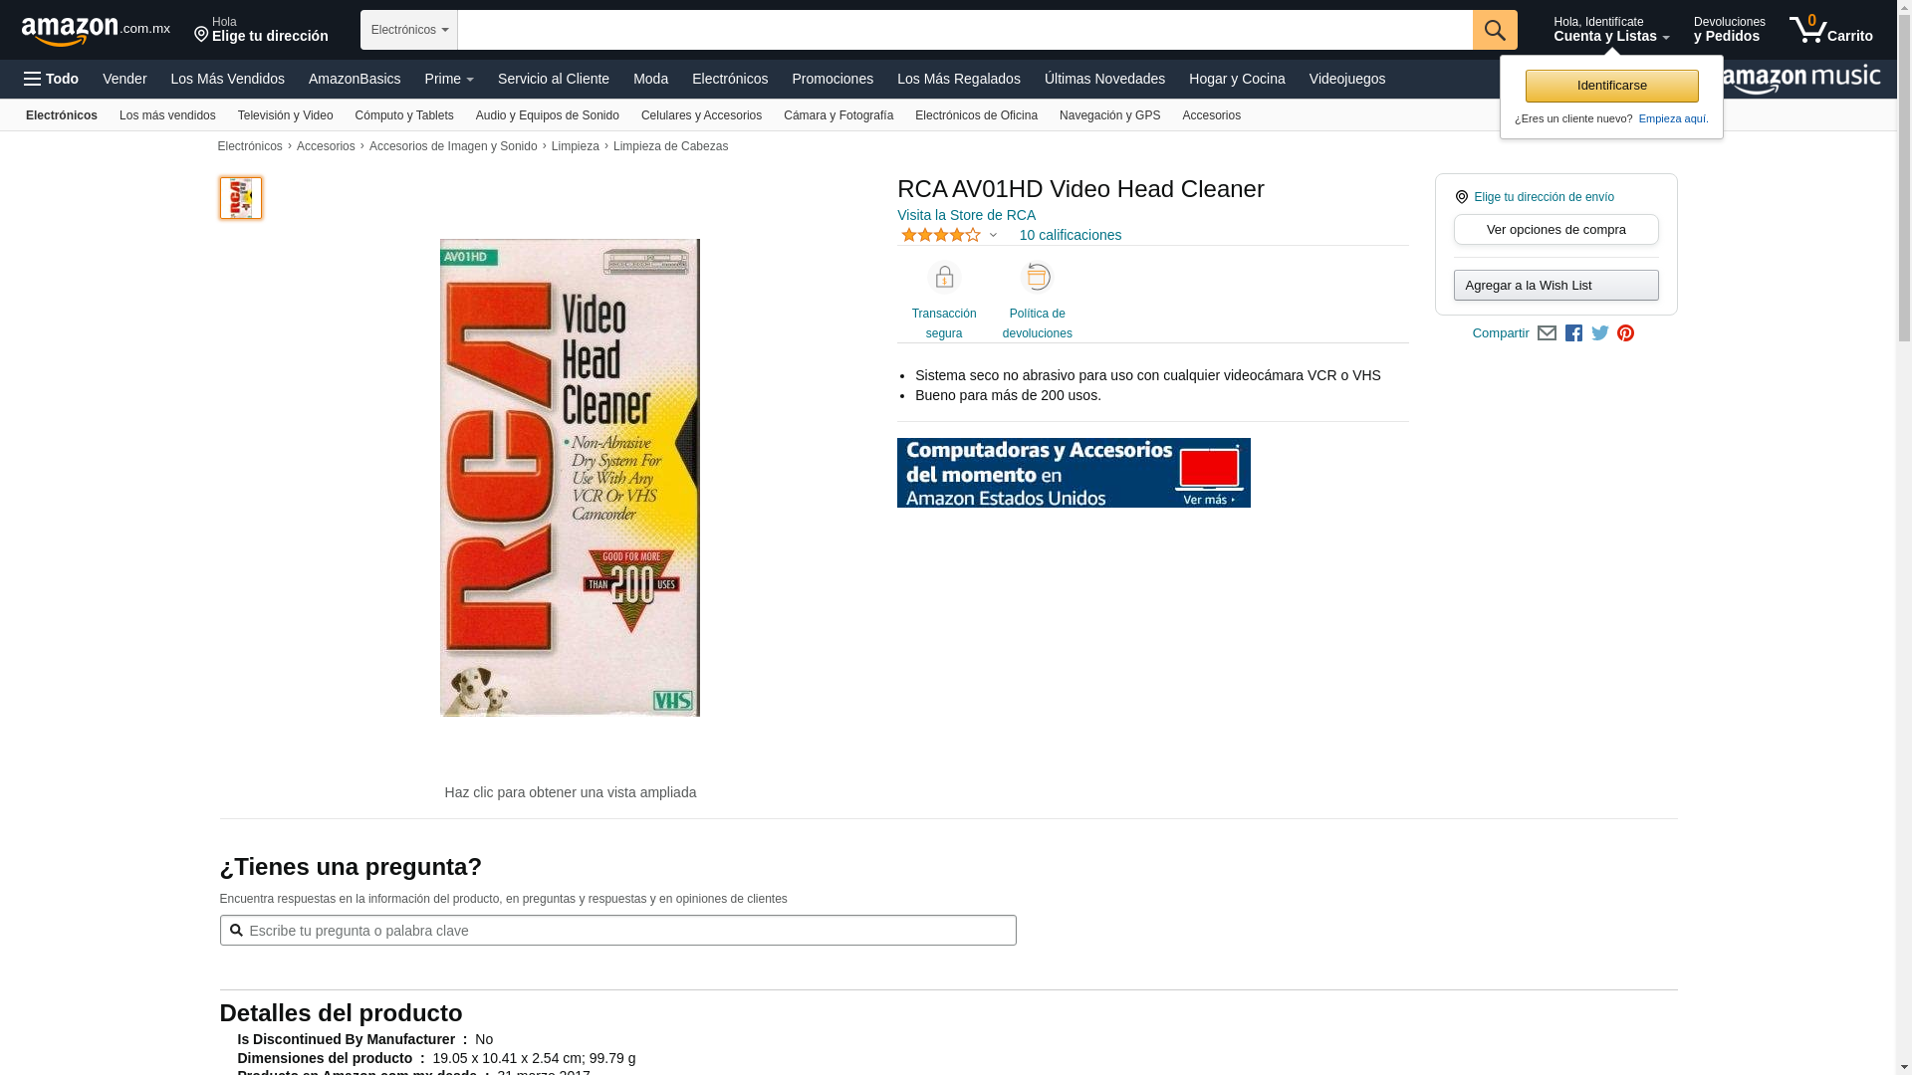This screenshot has height=1075, width=1912.
Task: Expand the Electrónicos search category dropdown
Action: [409, 30]
